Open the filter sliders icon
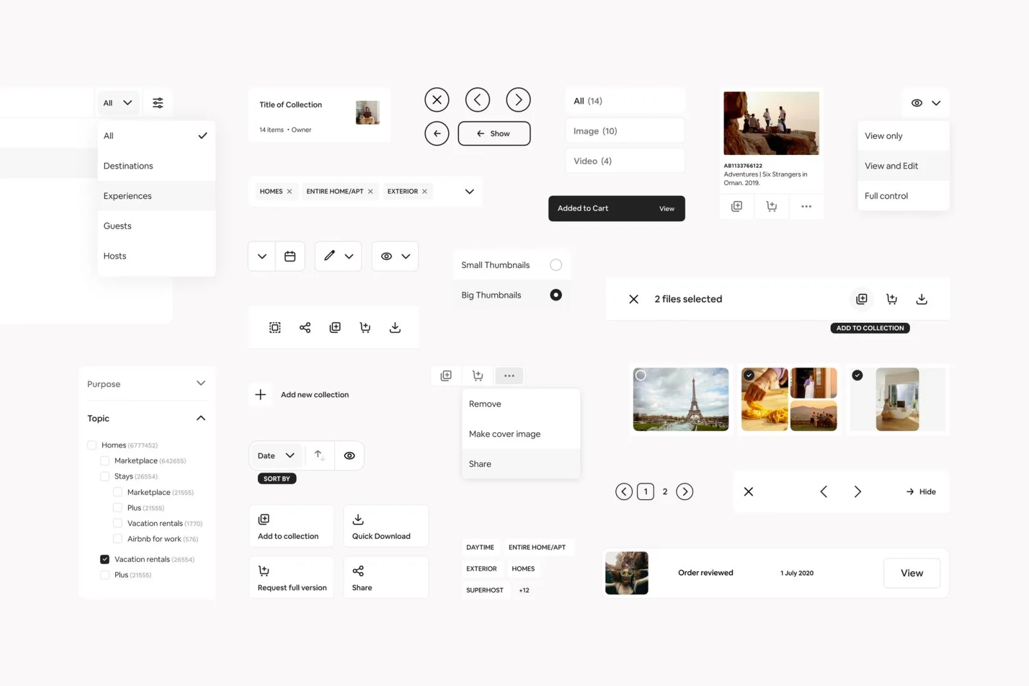This screenshot has height=686, width=1029. point(158,103)
